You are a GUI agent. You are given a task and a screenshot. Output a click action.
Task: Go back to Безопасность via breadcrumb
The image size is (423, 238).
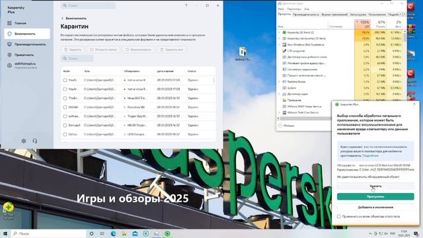(73, 19)
